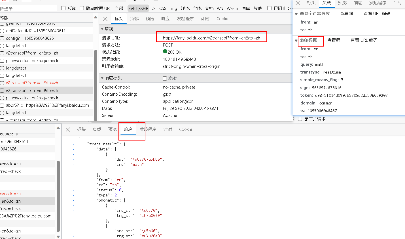The height and width of the screenshot is (239, 405).
Task: Click the bottom-left list scrollbar up arrow
Action: (58, 128)
